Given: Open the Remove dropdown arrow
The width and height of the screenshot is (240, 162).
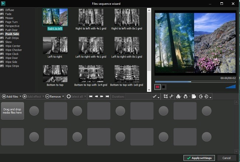Looking at the screenshot, I should [x=63, y=96].
